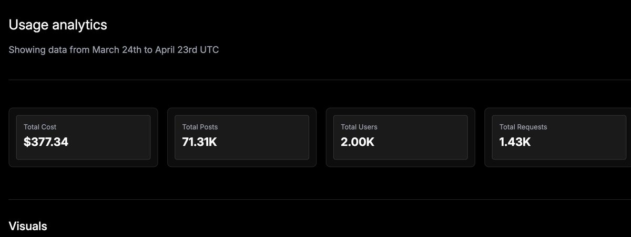The image size is (631, 237).
Task: Click the word "Showing" in the subtitle
Action: pos(24,50)
